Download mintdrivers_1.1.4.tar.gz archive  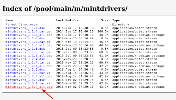tap(28, 31)
